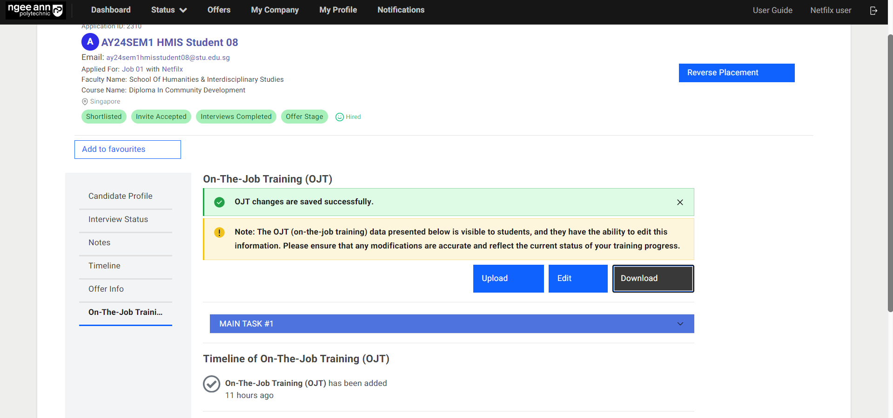This screenshot has height=418, width=893.
Task: Click the Ngee Ann Polytechnic logo
Action: click(35, 10)
